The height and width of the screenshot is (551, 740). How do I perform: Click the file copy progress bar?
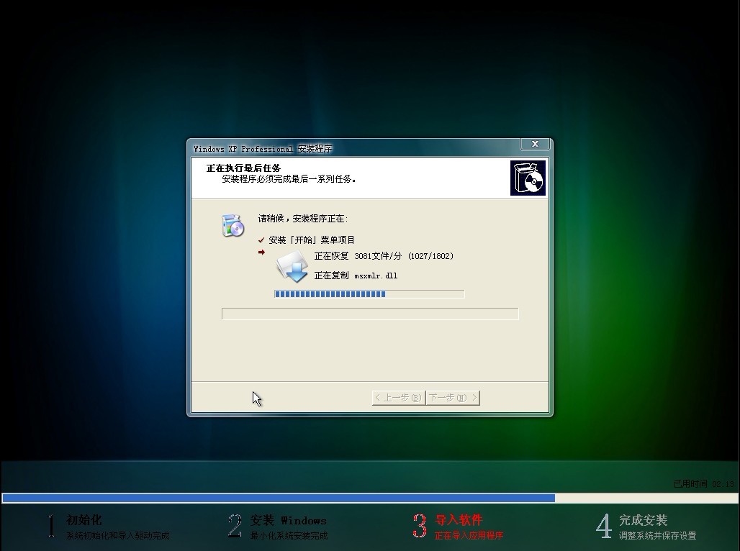coord(369,294)
